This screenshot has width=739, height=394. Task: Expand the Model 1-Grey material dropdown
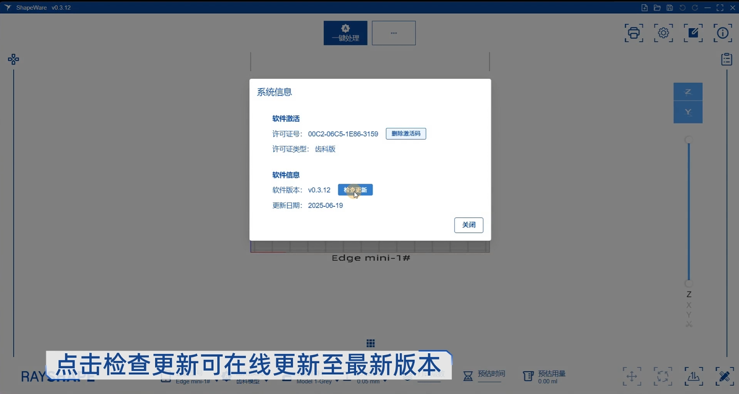click(x=317, y=381)
